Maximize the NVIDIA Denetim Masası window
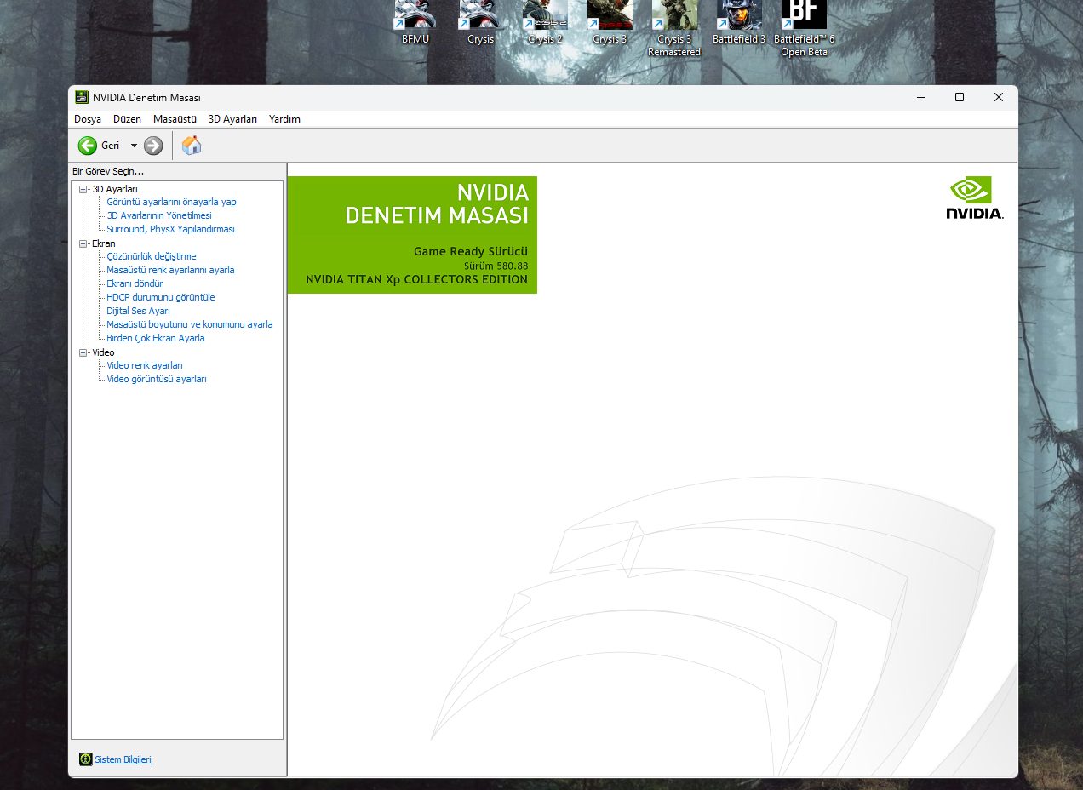 point(960,98)
